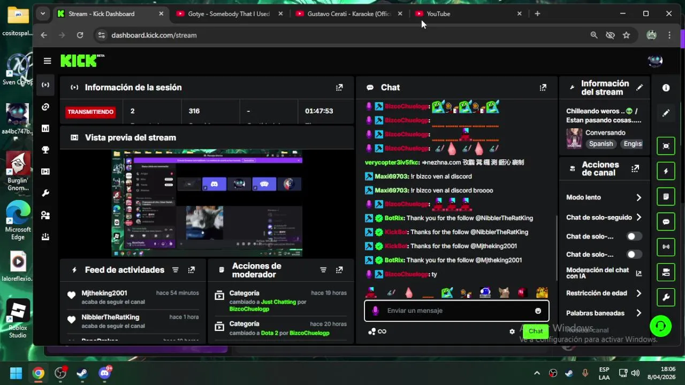Viewport: 685px width, 385px height.
Task: Switch to the YouTube tab
Action: pos(468,14)
